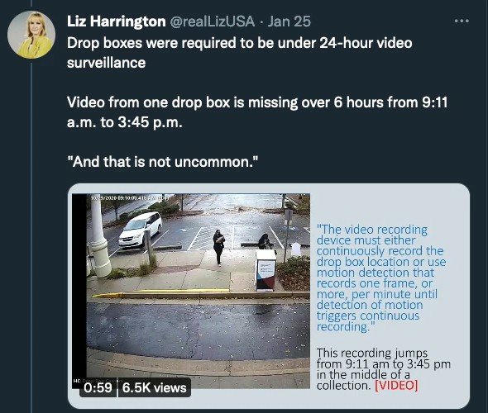The height and width of the screenshot is (413, 488).
Task: Play the embedded surveillance video
Action: click(x=191, y=291)
